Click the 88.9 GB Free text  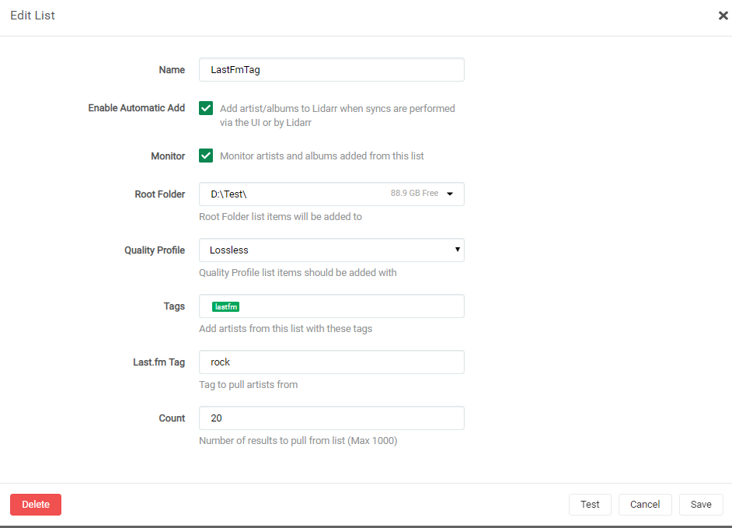[414, 194]
